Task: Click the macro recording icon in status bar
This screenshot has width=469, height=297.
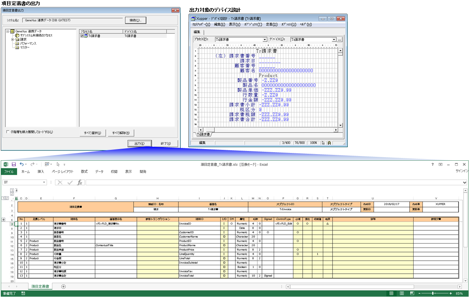Action: [x=23, y=294]
